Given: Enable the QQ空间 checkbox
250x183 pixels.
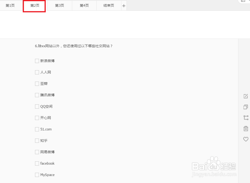Looking at the screenshot, I should pos(37,106).
